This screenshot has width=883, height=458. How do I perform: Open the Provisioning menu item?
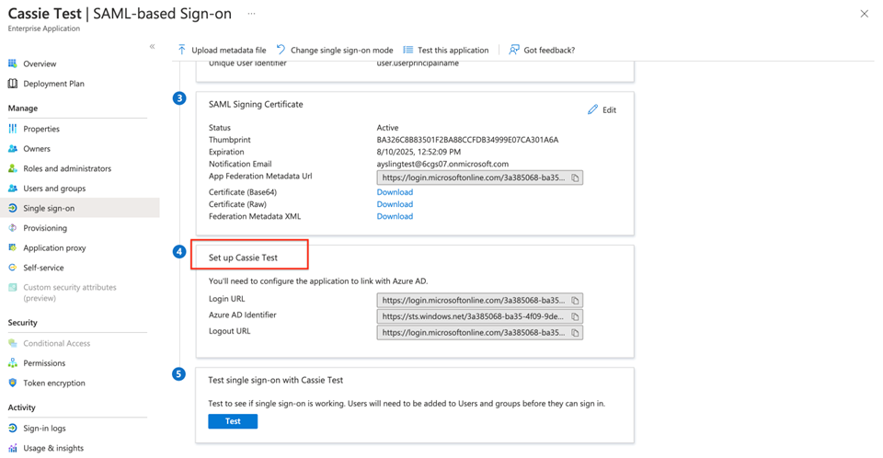coord(45,228)
